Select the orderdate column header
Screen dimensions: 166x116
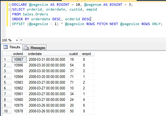tap(47, 54)
